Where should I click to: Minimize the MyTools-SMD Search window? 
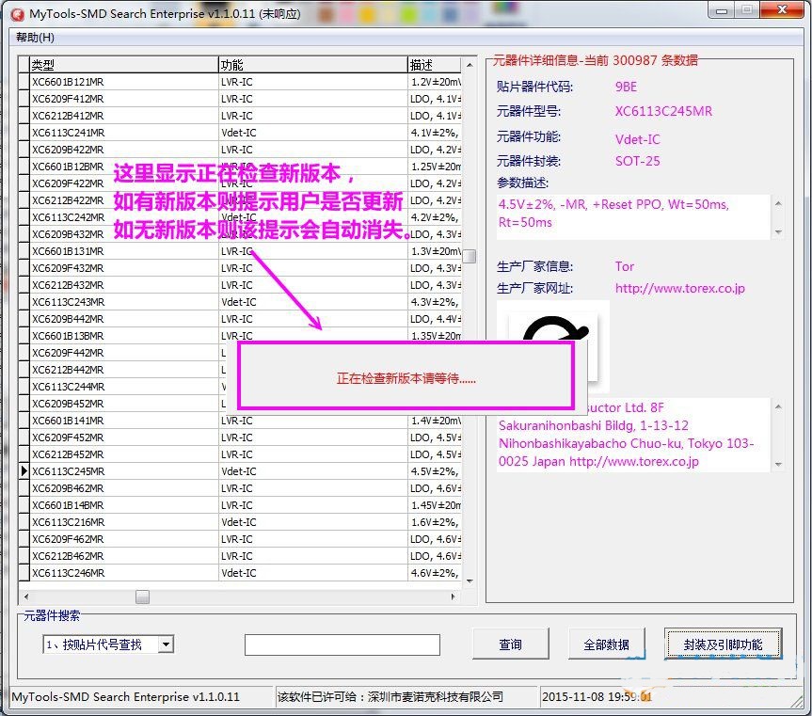722,9
